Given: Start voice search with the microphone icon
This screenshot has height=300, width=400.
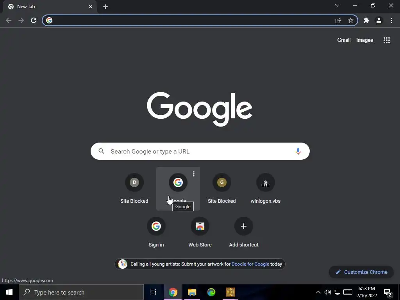Looking at the screenshot, I should click(298, 151).
